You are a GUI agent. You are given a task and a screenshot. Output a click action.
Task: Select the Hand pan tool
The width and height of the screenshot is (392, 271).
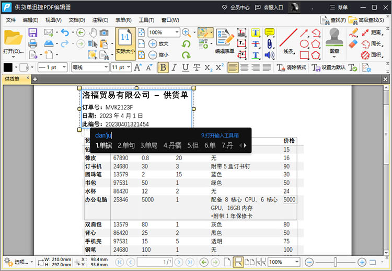pos(93,32)
